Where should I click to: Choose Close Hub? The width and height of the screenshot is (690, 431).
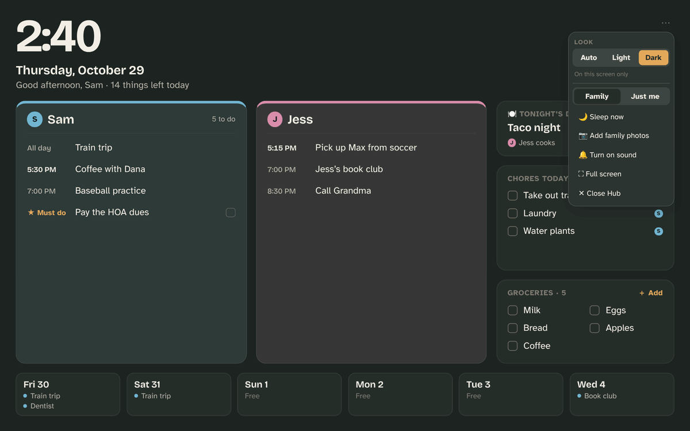(x=621, y=194)
